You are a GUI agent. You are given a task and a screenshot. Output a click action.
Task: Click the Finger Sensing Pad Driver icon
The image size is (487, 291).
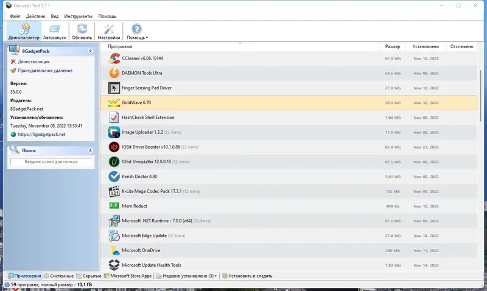coord(114,88)
